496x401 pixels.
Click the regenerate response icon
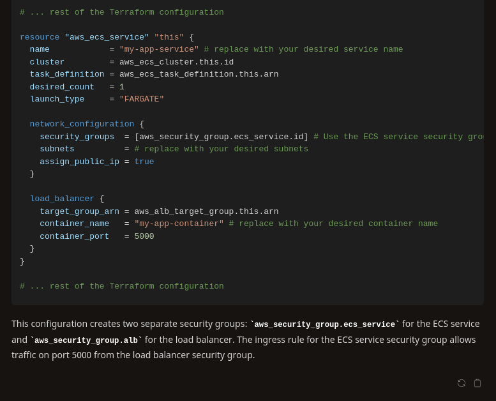click(462, 383)
